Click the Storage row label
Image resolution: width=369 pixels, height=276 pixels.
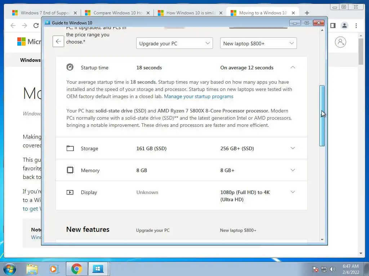point(89,148)
